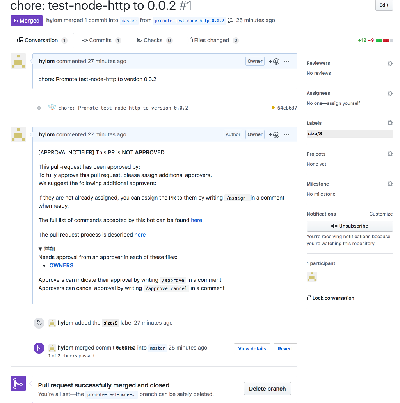
Task: Click the Milestone gear icon
Action: [x=390, y=184]
